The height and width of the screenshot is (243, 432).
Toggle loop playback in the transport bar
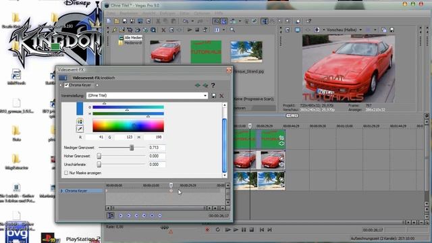(x=217, y=230)
